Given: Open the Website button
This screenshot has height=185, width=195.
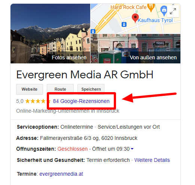Looking at the screenshot, I should click(30, 89).
